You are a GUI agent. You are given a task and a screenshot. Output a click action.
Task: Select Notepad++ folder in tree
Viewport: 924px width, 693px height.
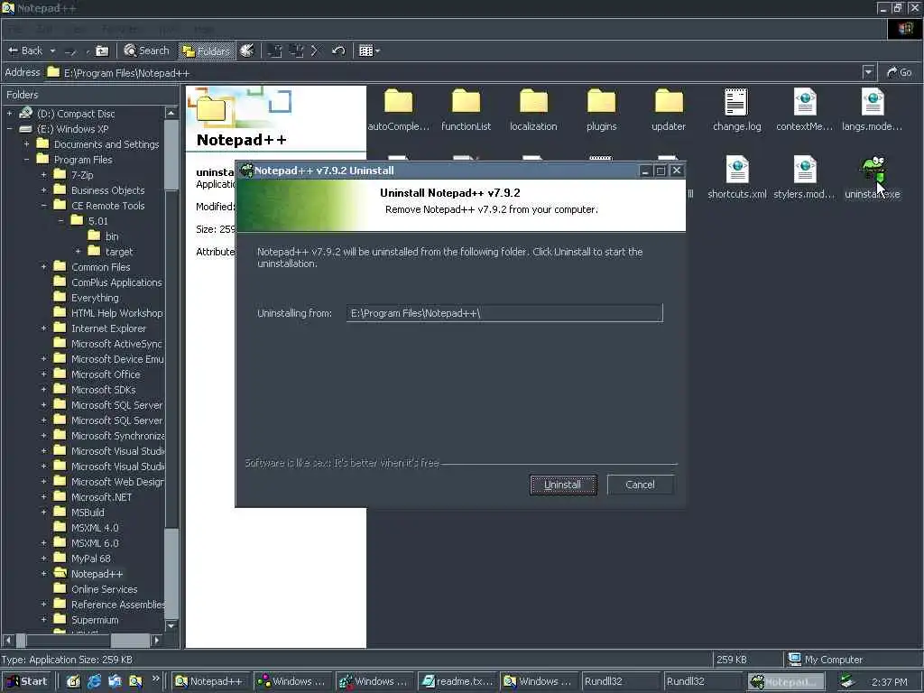tap(97, 573)
